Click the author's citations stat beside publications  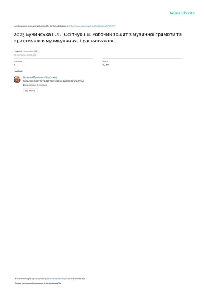point(42,85)
